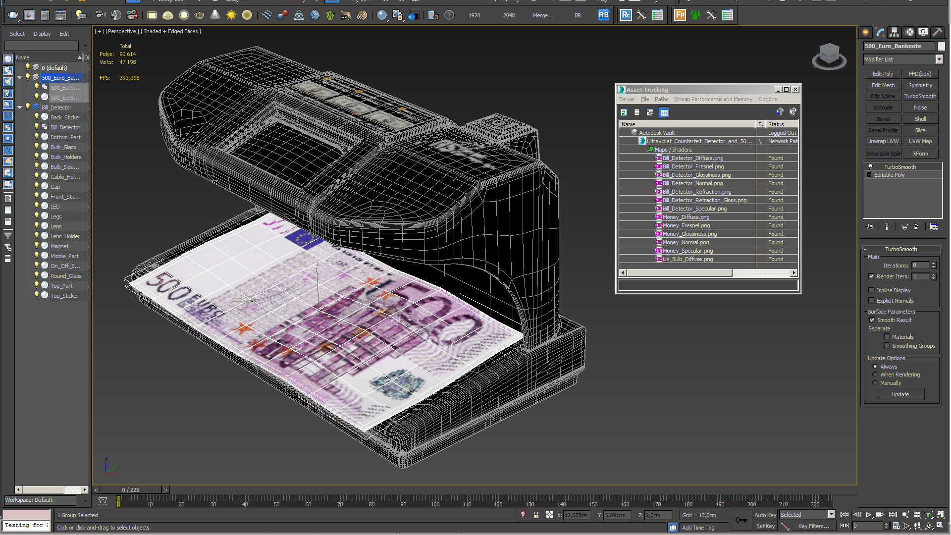951x535 pixels.
Task: Click the Zoom Extents All icon
Action: tap(940, 515)
